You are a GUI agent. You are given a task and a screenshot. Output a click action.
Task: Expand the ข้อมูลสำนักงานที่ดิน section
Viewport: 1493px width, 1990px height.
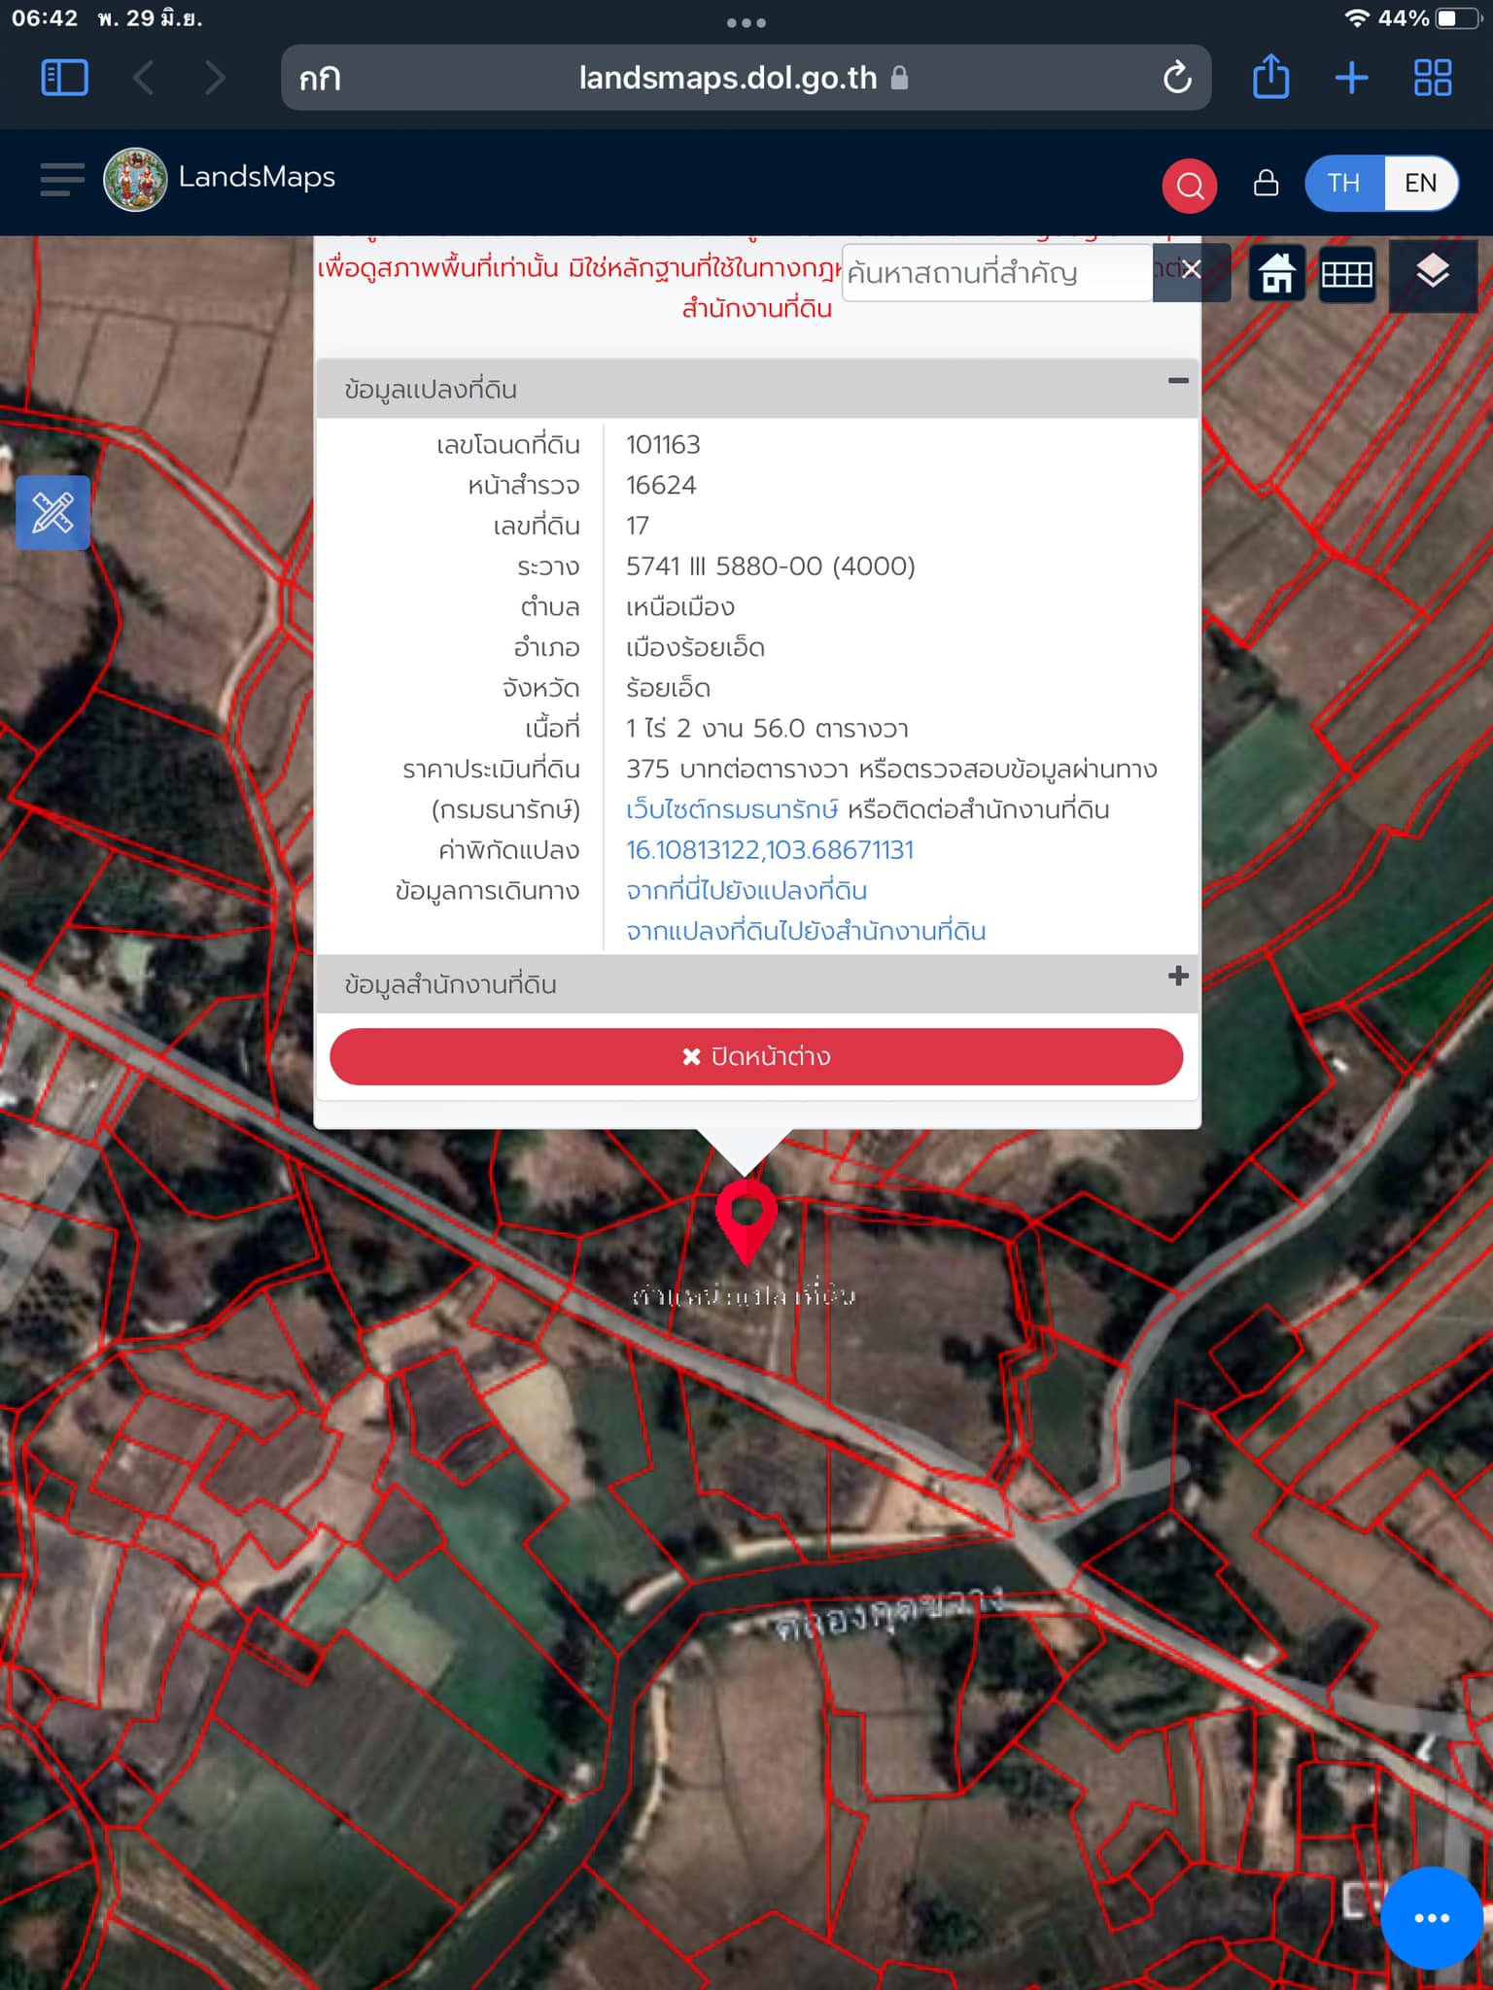1178,976
